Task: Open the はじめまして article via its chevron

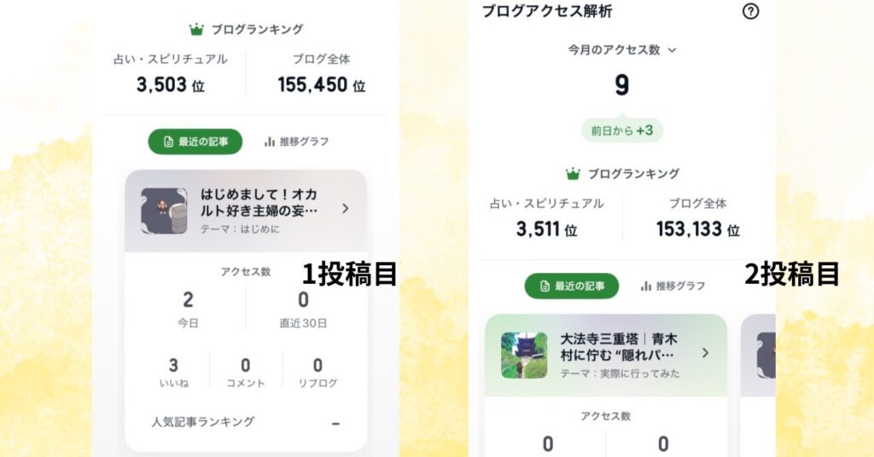Action: [x=346, y=209]
